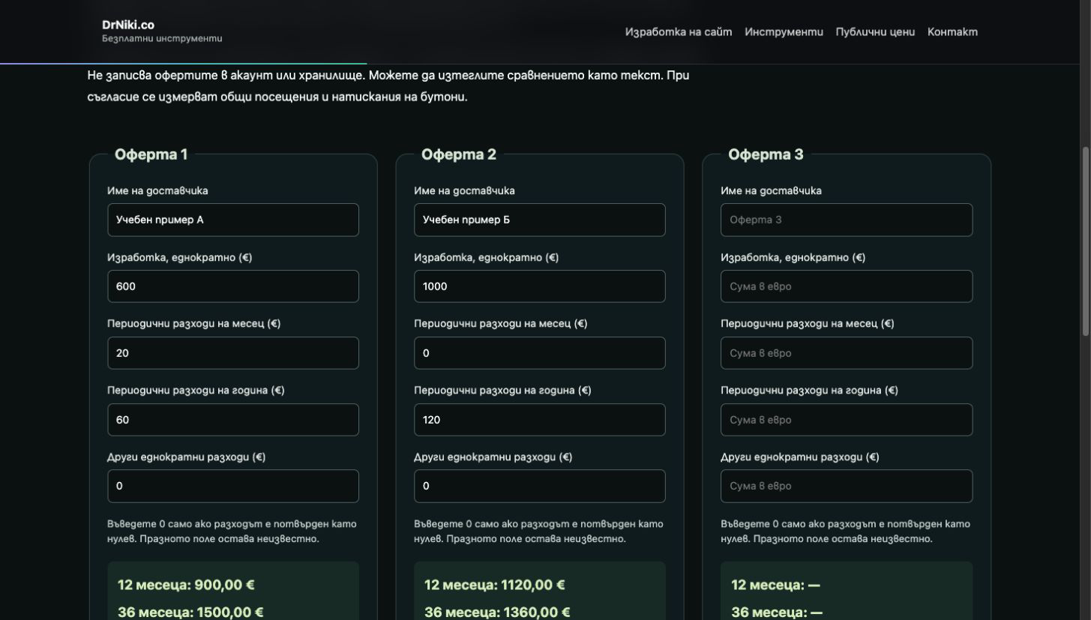The width and height of the screenshot is (1091, 620).
Task: Click the Безплатни инструменти subtitle
Action: [162, 38]
